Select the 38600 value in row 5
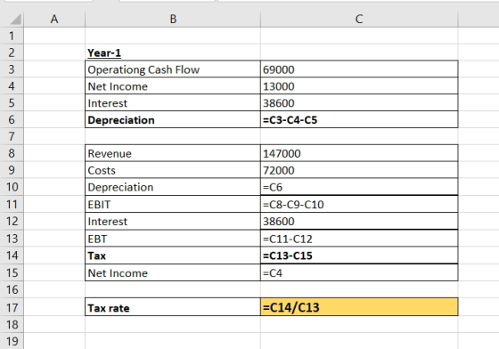 tap(359, 103)
